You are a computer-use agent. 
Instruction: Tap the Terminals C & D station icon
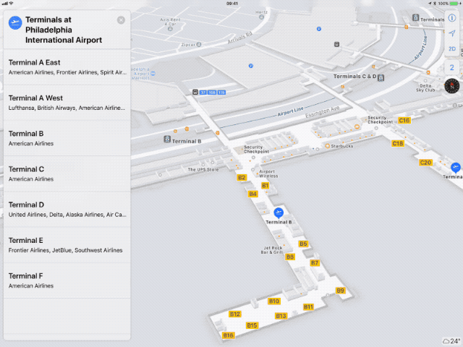pos(381,78)
